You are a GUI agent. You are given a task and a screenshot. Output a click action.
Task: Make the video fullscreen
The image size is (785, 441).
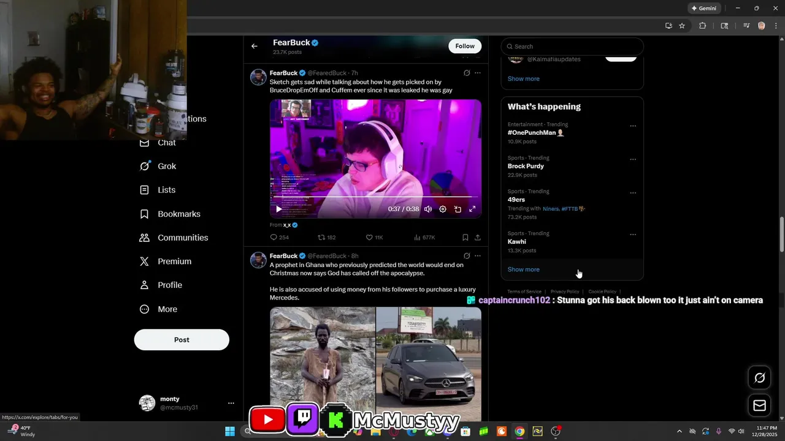(472, 209)
